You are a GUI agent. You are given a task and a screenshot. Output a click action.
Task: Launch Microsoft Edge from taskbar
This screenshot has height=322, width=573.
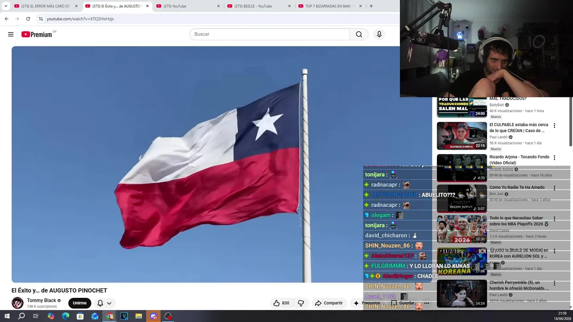65,316
